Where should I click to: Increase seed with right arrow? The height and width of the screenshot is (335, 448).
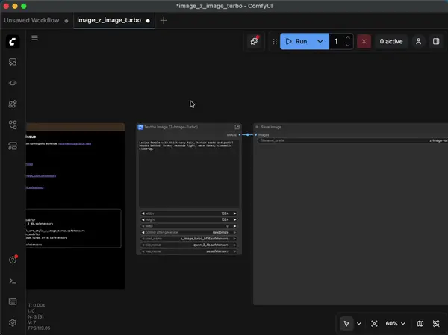tap(235, 226)
